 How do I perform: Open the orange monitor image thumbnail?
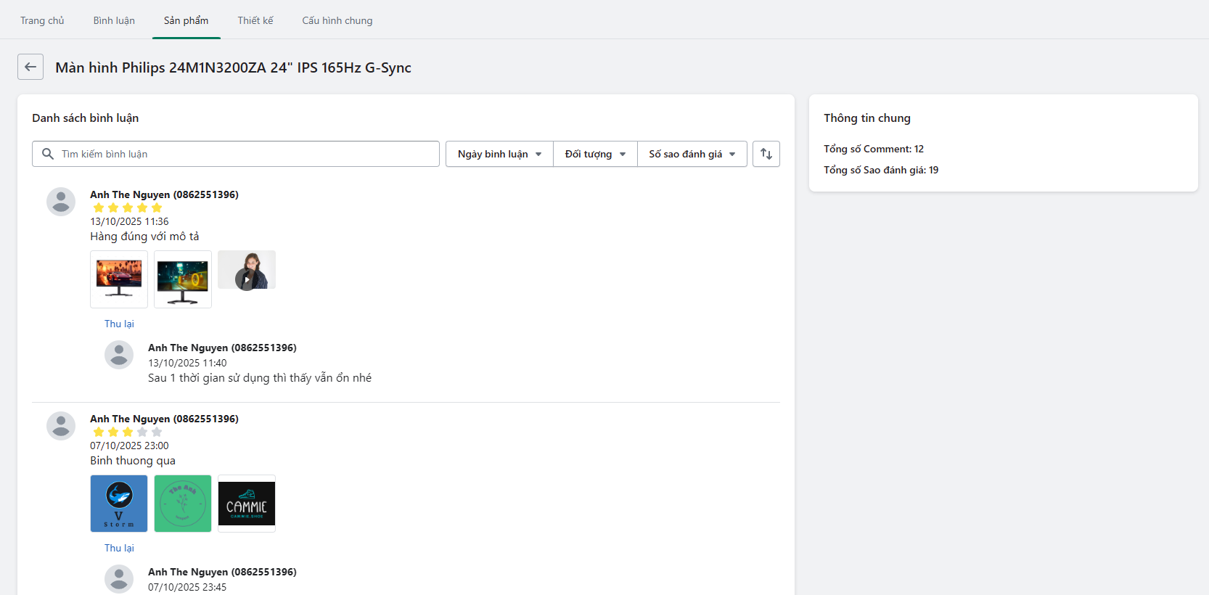point(119,279)
